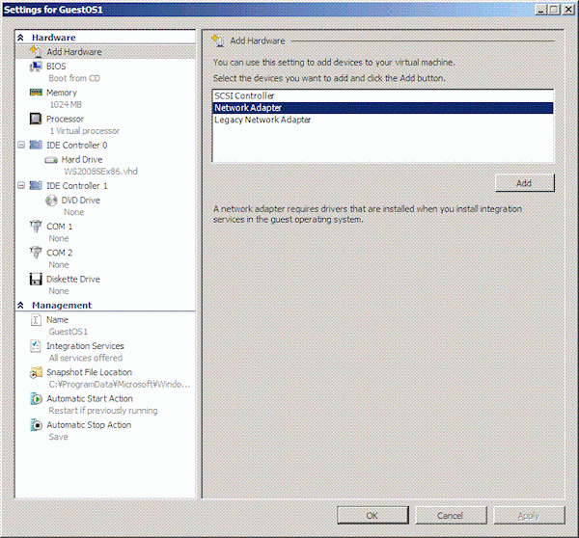Click the Integration Services icon

[x=36, y=346]
